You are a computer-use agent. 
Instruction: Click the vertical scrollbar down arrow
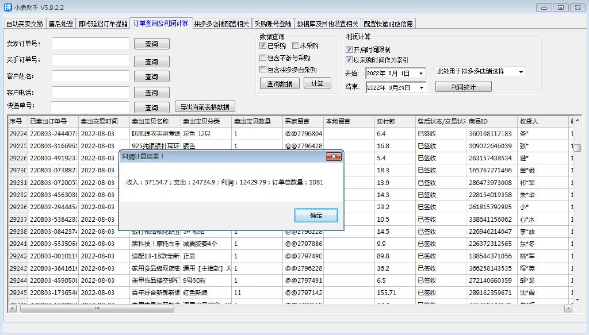(x=577, y=300)
